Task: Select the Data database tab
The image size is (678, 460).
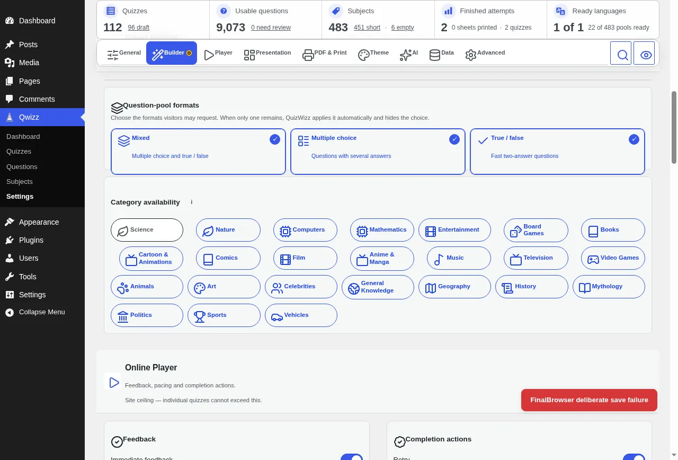Action: pyautogui.click(x=441, y=53)
